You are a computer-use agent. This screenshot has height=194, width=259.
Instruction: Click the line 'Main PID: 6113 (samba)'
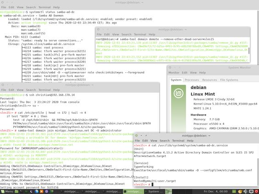(23, 37)
